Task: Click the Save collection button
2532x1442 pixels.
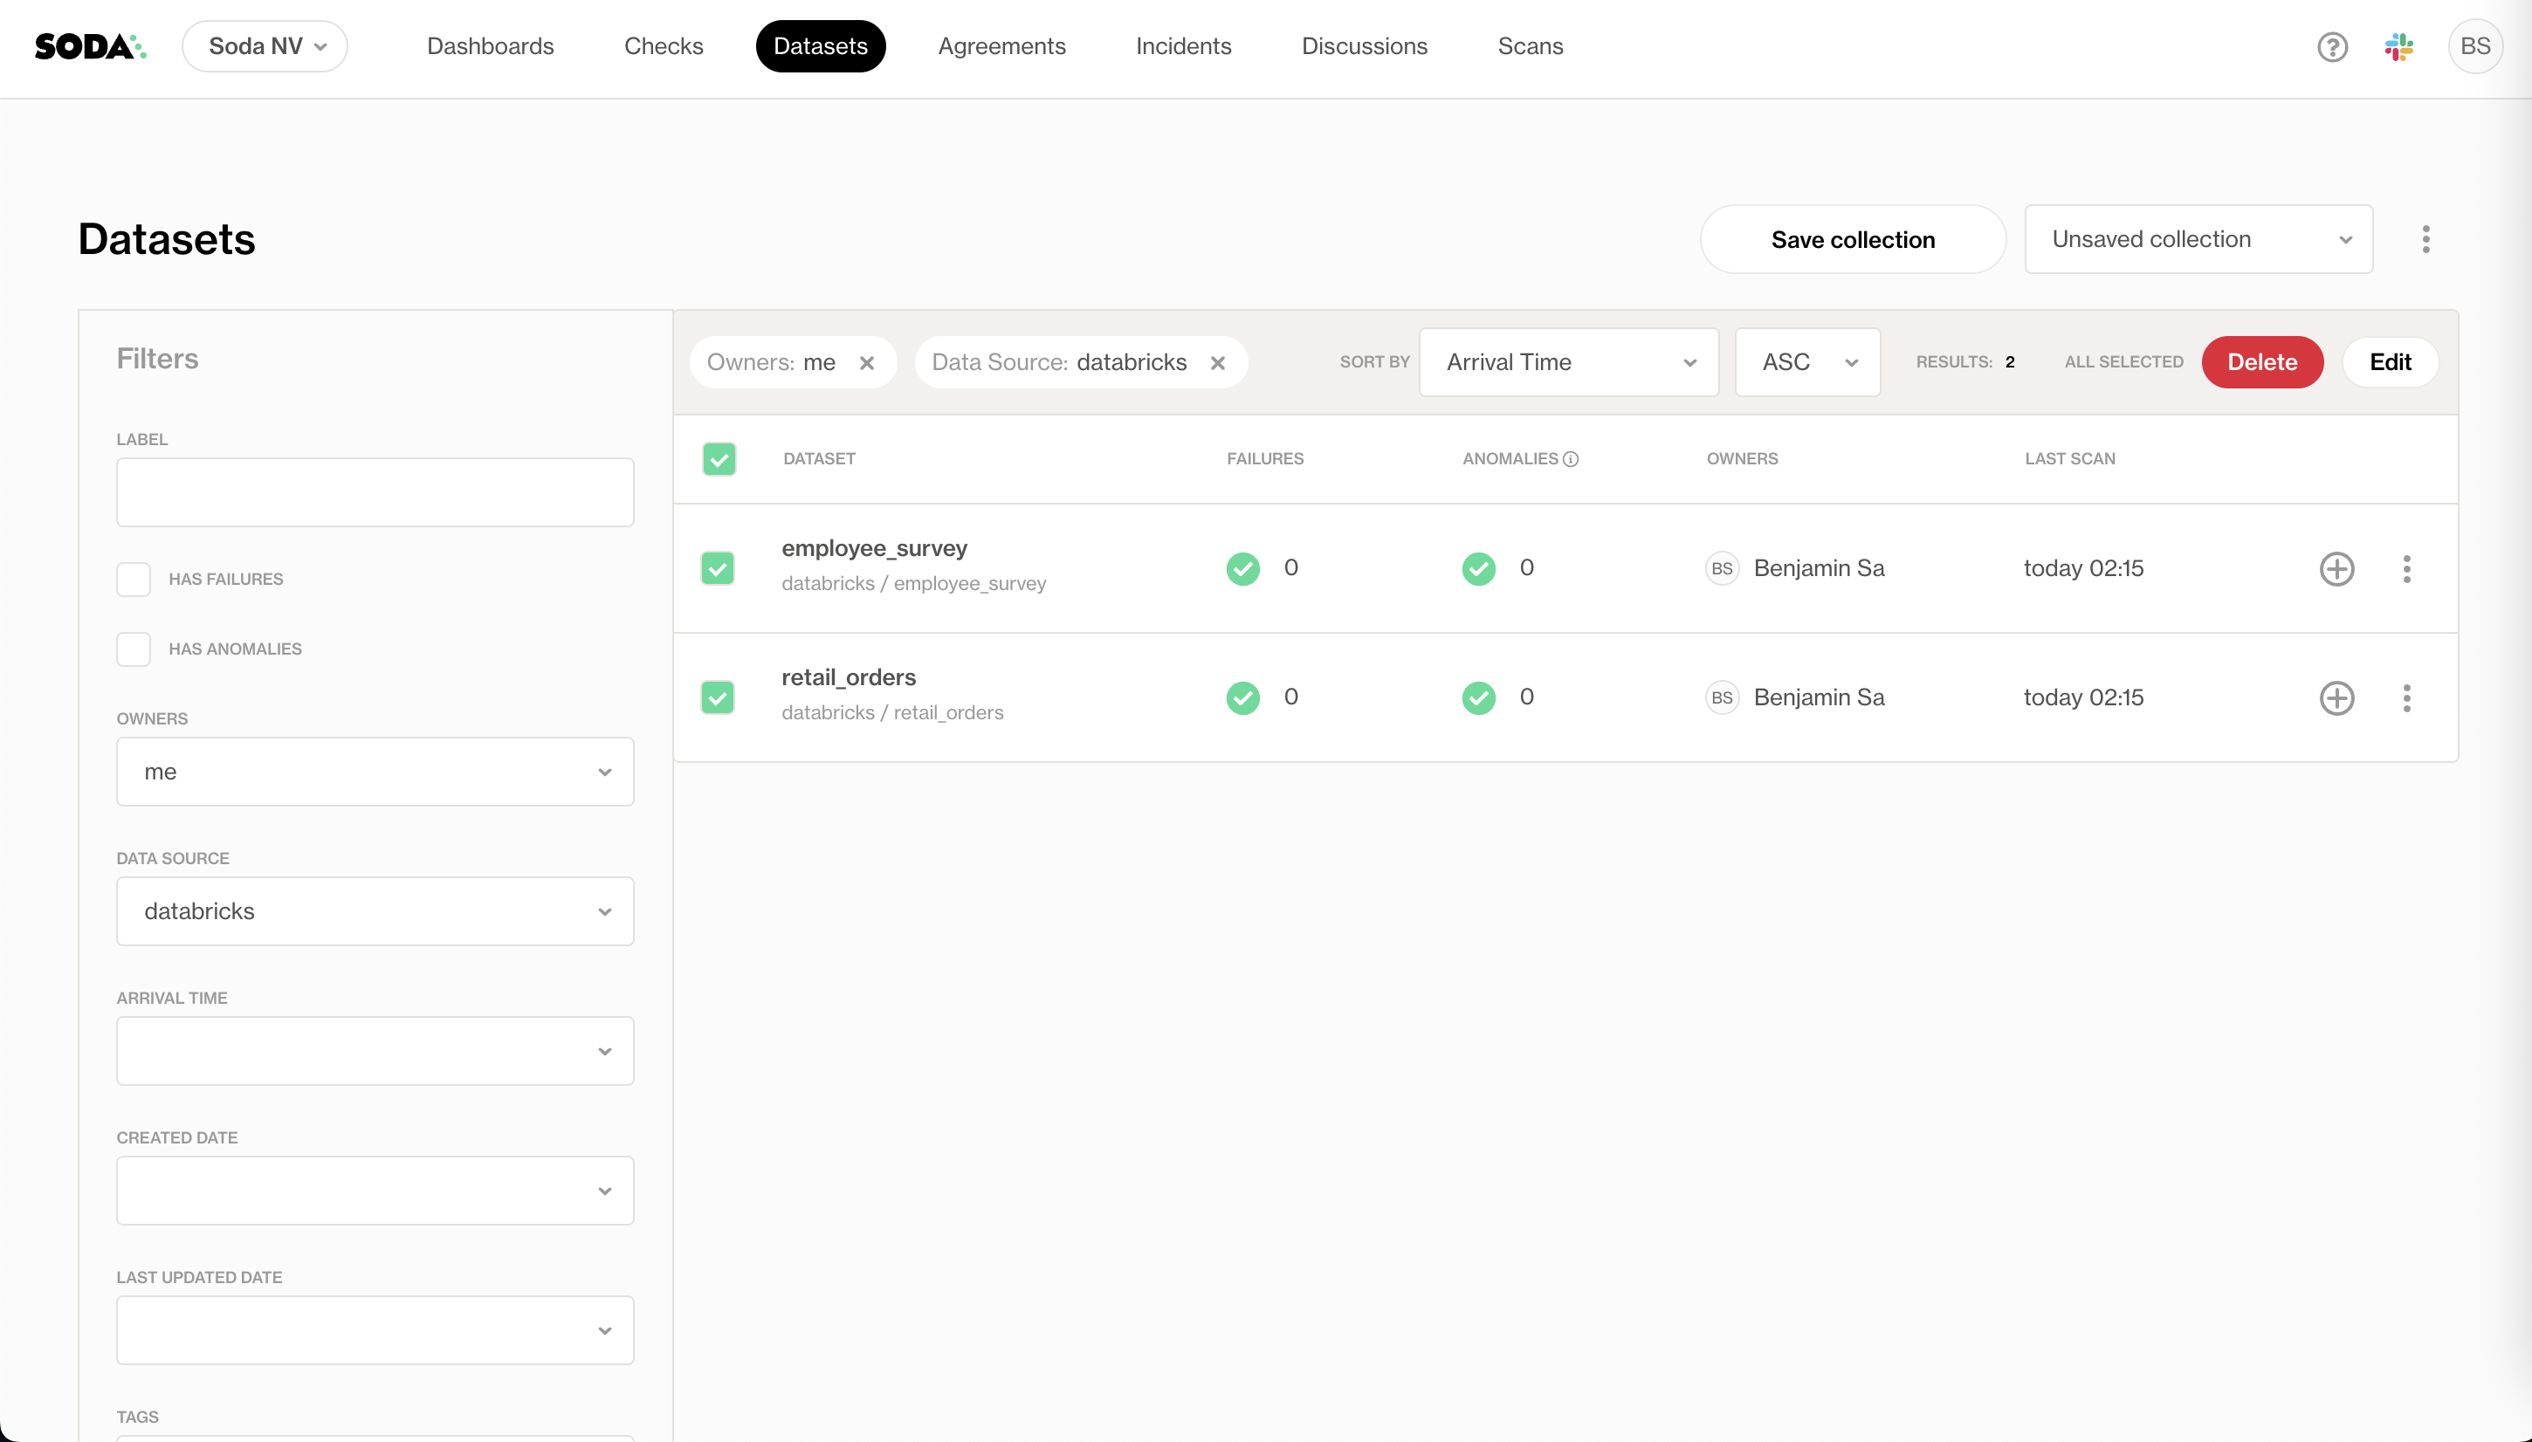Action: click(1853, 240)
